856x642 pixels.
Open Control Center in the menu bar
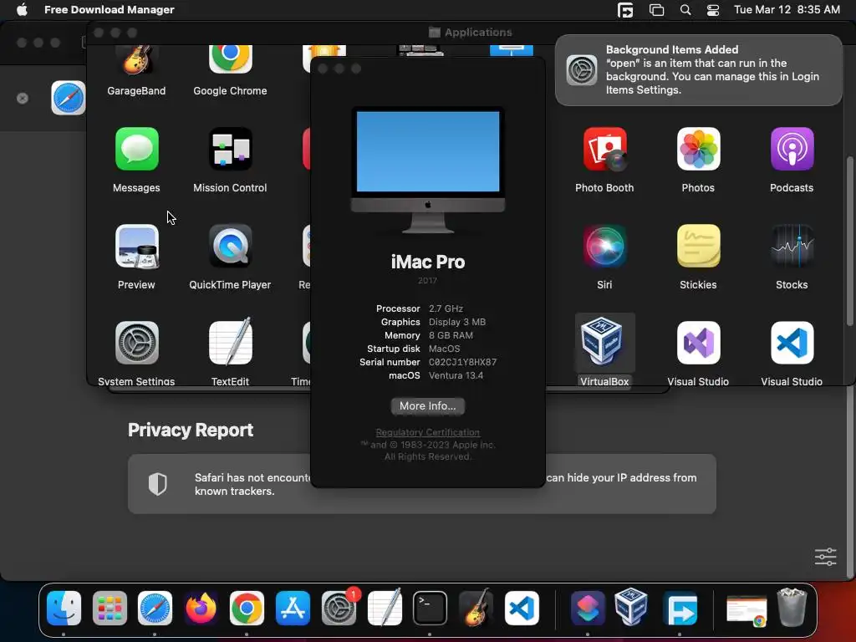713,10
